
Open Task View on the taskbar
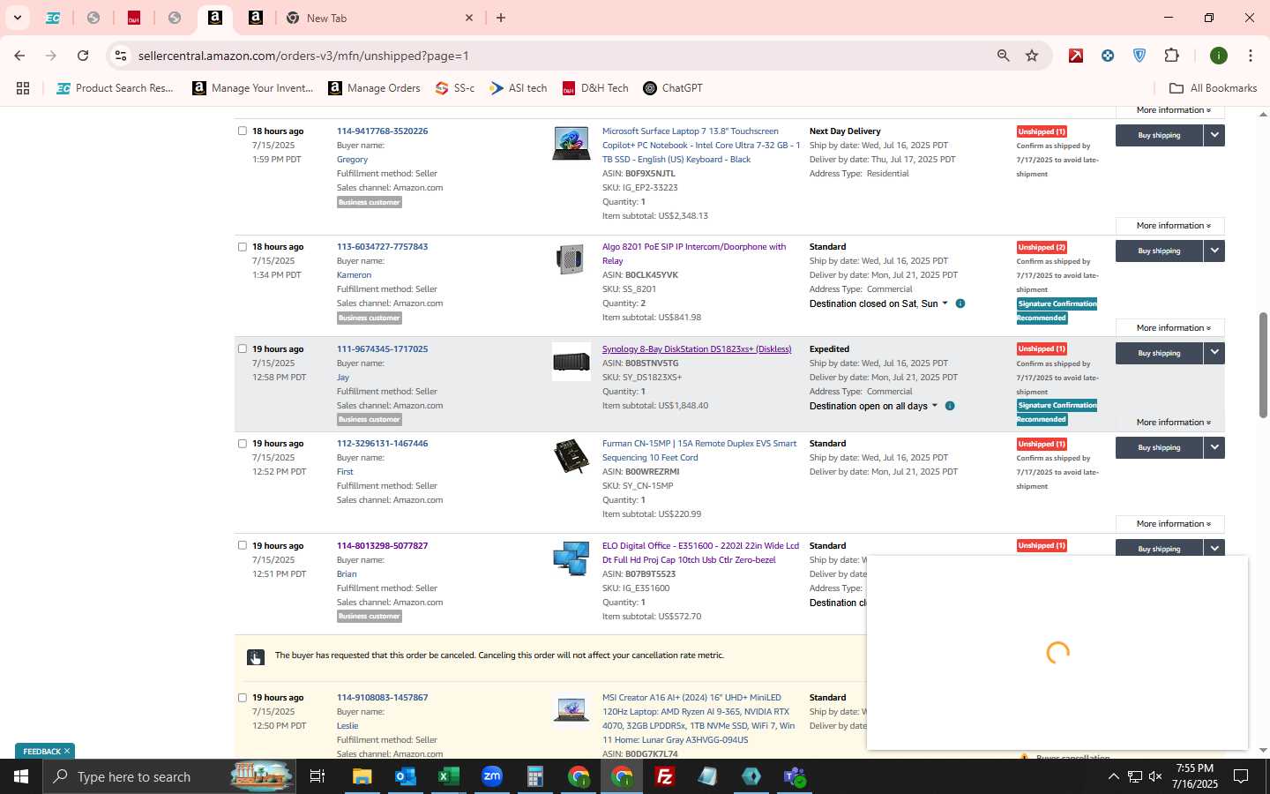(x=317, y=776)
